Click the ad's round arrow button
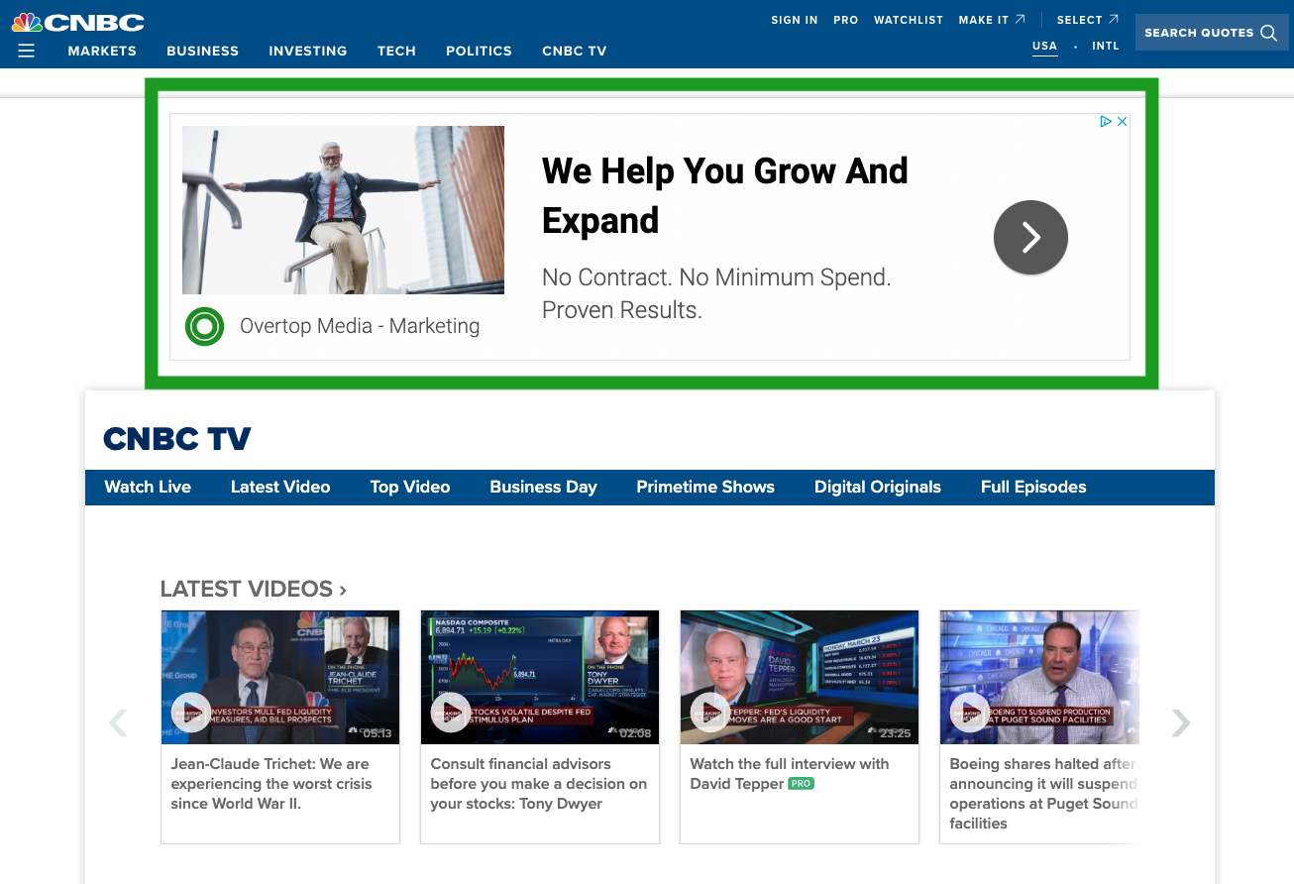The height and width of the screenshot is (884, 1294). [x=1030, y=237]
